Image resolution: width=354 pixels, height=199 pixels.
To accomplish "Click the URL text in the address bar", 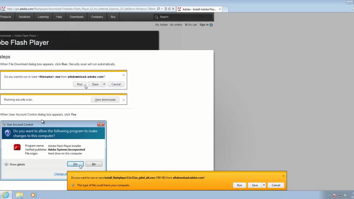I will (x=81, y=9).
